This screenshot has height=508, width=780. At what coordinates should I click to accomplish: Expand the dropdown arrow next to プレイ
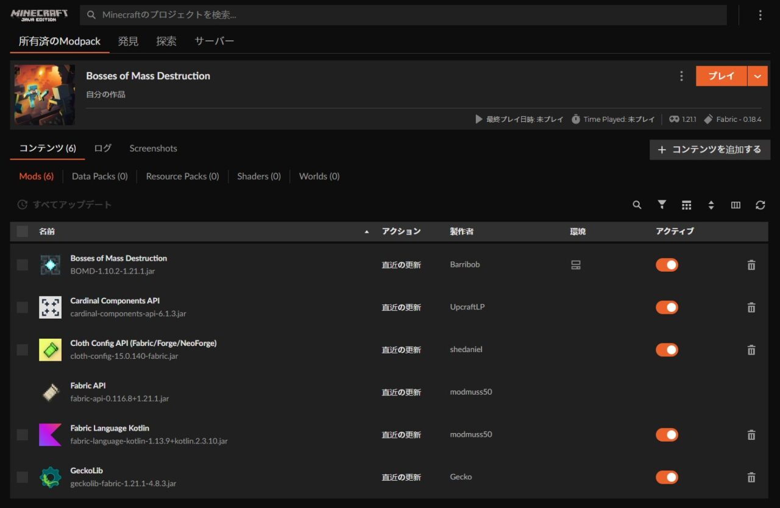pyautogui.click(x=757, y=76)
